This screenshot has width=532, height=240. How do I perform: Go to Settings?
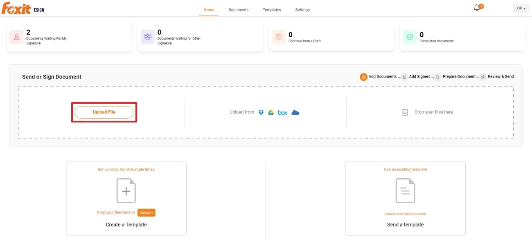coord(302,9)
